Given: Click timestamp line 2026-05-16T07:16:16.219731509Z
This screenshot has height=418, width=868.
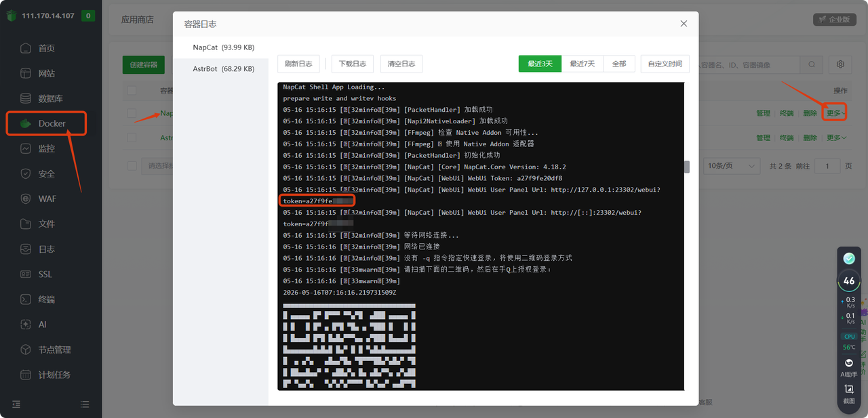Looking at the screenshot, I should tap(339, 292).
